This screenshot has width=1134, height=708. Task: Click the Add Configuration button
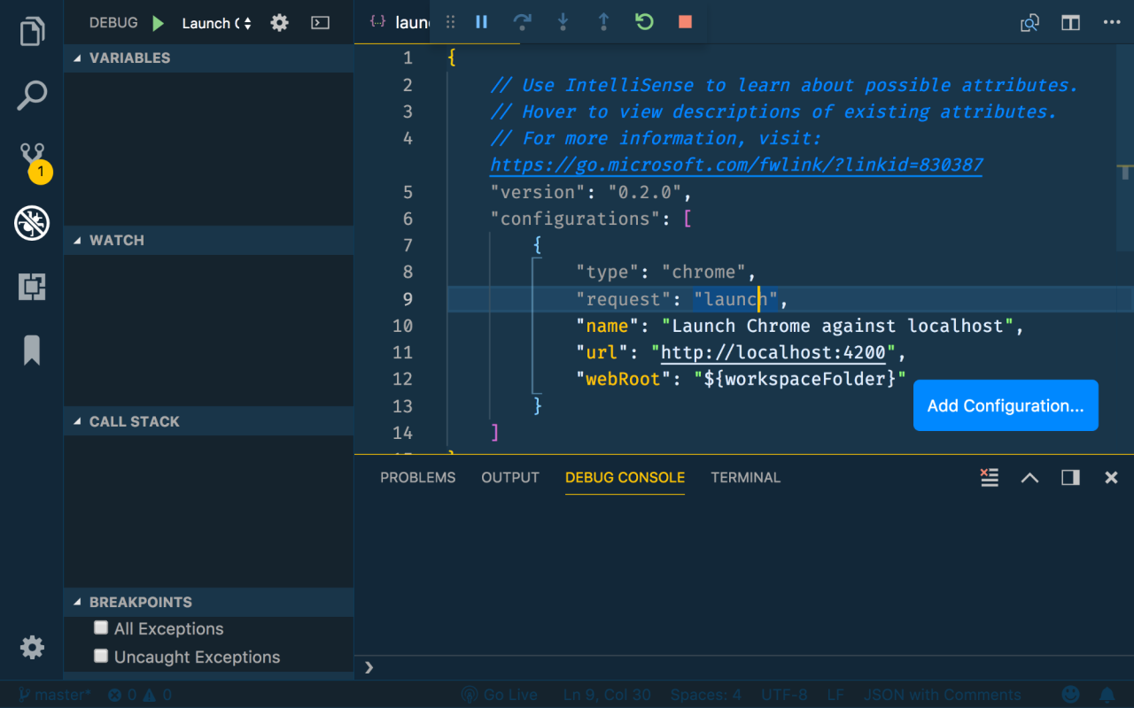click(1005, 405)
